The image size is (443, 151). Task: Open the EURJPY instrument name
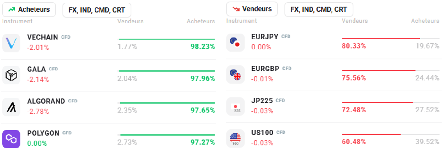pos(265,37)
